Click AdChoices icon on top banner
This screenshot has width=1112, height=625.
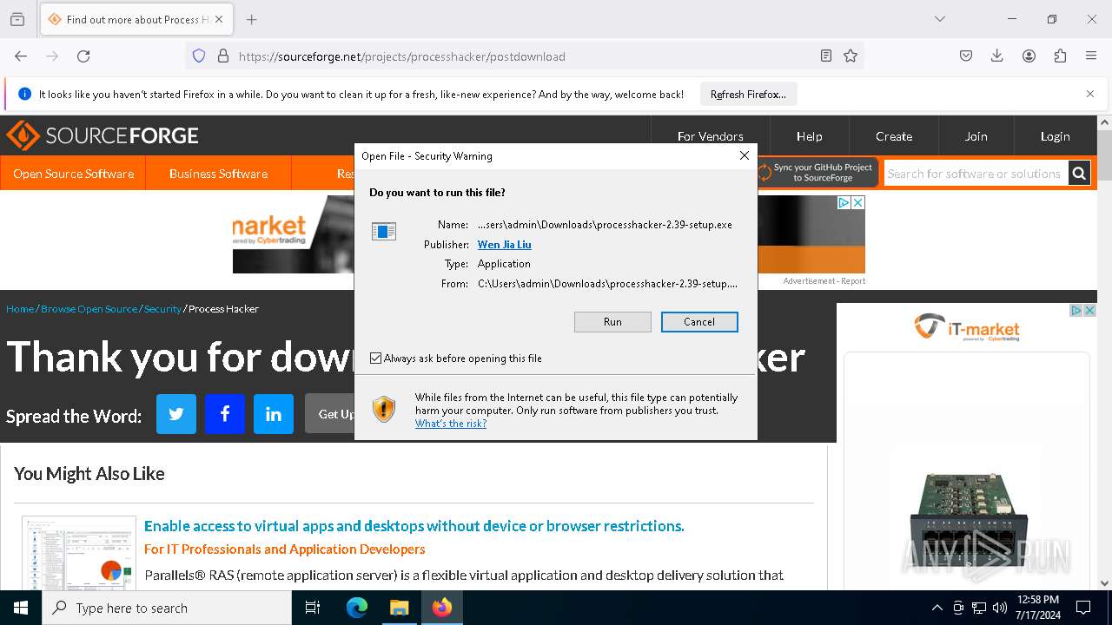[844, 202]
